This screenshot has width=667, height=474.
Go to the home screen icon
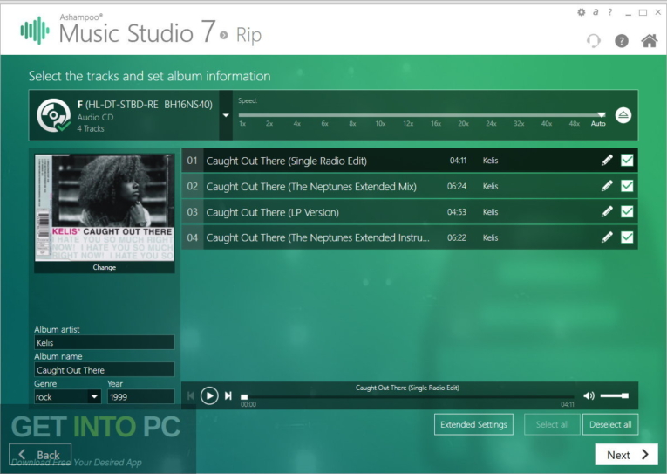point(650,40)
